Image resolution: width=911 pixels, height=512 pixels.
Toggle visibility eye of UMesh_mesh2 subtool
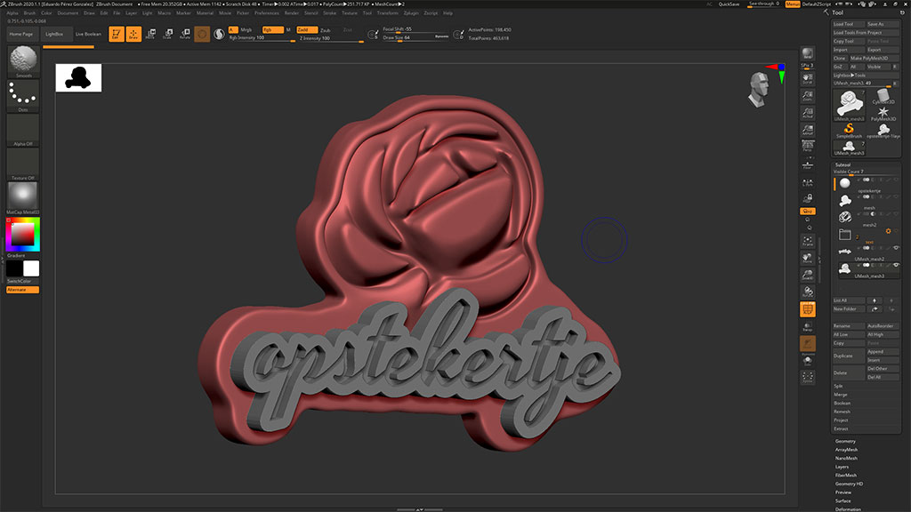point(896,248)
